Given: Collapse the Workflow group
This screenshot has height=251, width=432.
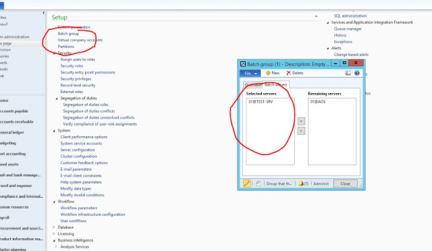Looking at the screenshot, I should coord(54,202).
